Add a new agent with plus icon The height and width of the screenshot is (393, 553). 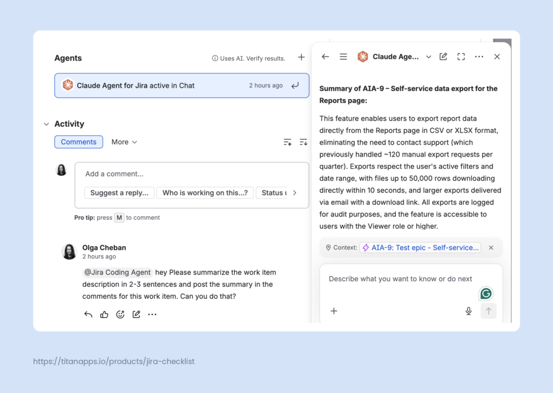coord(301,57)
